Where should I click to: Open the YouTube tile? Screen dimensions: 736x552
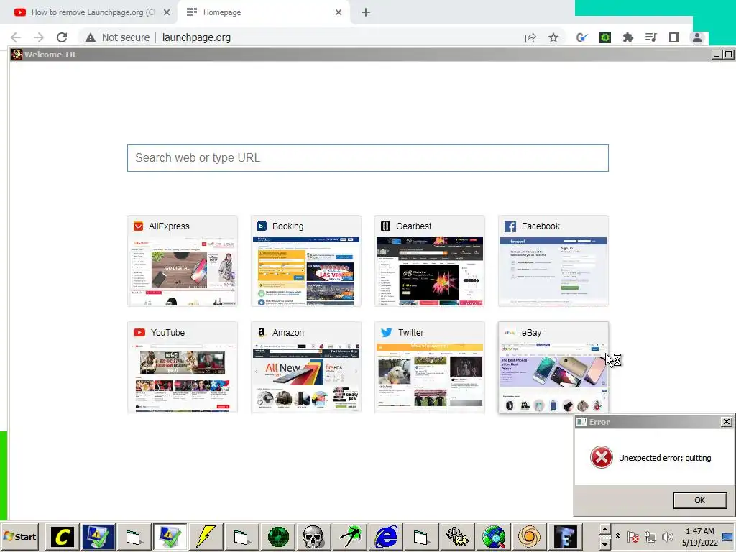click(x=182, y=367)
